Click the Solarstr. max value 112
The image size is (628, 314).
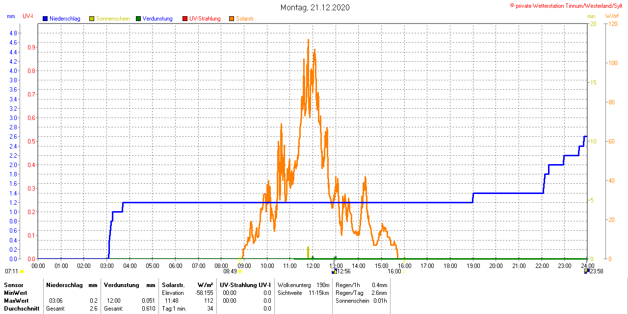(209, 300)
